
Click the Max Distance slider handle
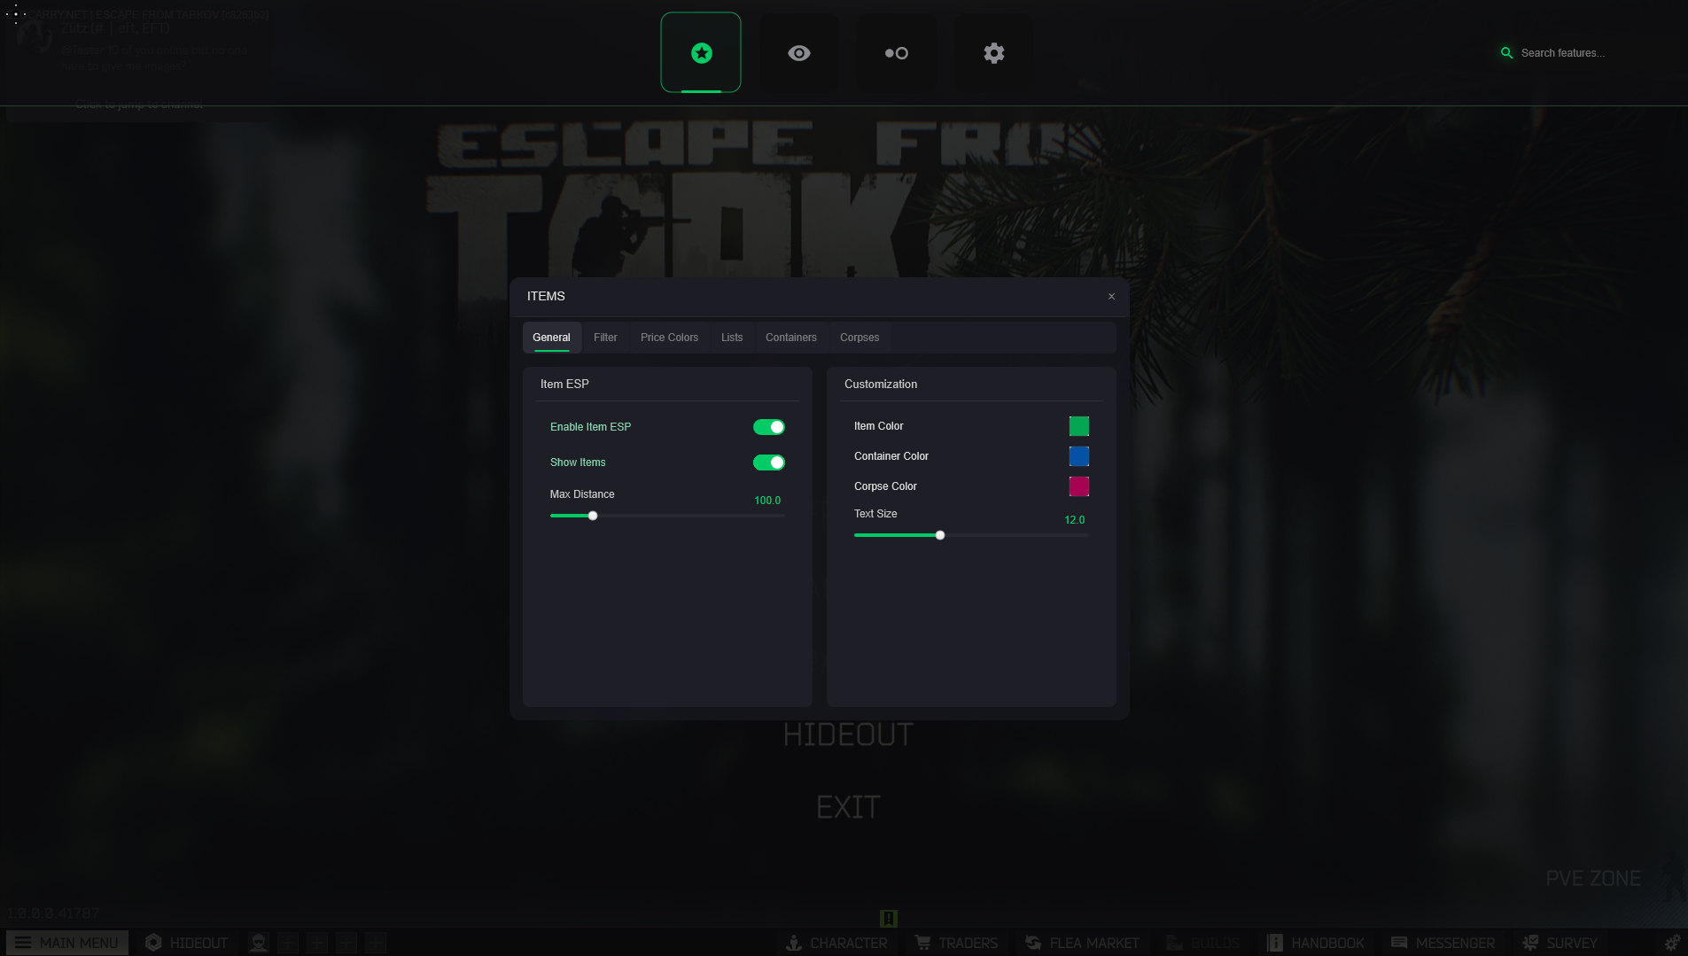[x=593, y=516]
